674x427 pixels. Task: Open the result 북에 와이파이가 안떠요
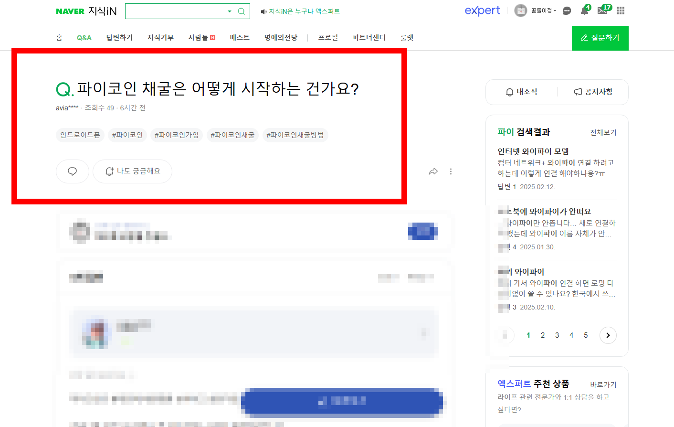[x=549, y=212]
